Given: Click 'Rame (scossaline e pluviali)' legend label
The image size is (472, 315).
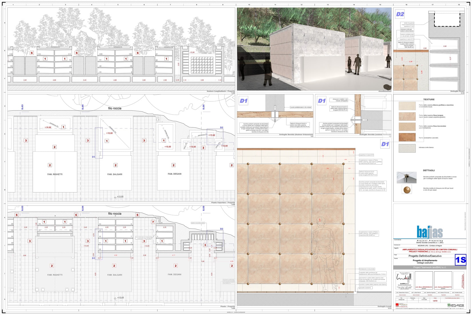Looking at the screenshot, I should point(429,138).
